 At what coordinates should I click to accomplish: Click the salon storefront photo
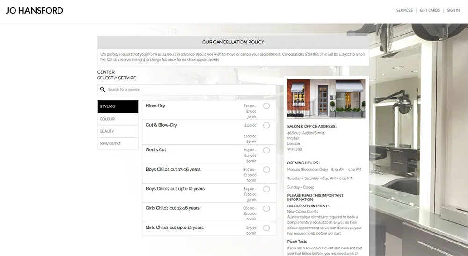[x=326, y=98]
